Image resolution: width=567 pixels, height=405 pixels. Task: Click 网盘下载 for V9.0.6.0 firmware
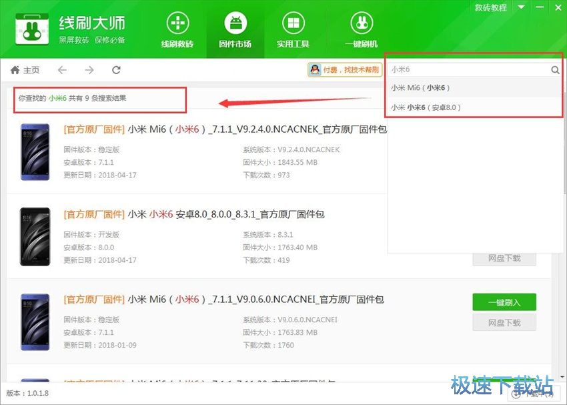[504, 322]
